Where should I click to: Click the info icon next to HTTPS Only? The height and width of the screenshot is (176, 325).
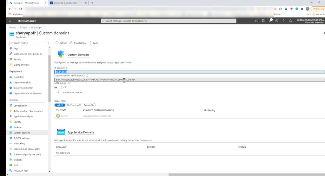69,83
